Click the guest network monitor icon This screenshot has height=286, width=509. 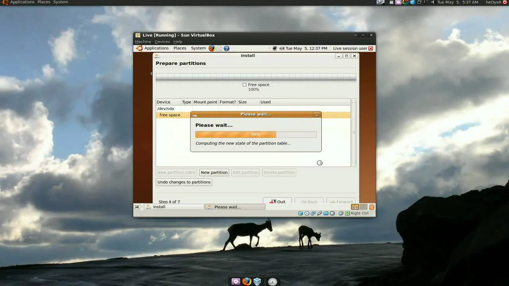(274, 48)
